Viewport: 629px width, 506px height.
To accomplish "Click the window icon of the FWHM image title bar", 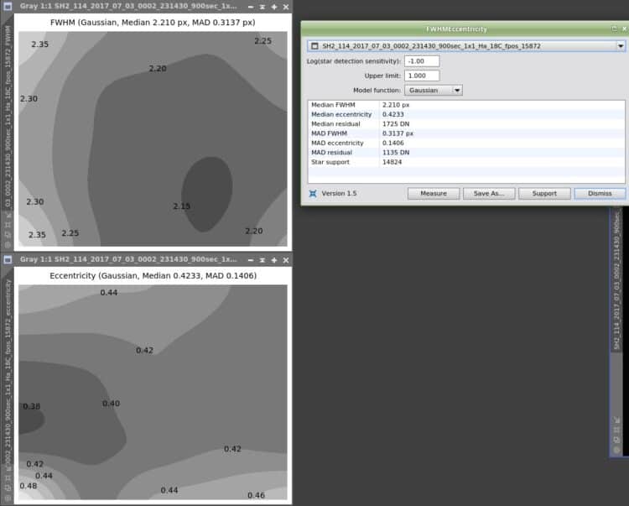I will tap(8, 7).
